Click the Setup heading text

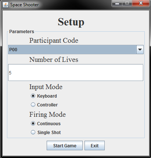[71, 22]
